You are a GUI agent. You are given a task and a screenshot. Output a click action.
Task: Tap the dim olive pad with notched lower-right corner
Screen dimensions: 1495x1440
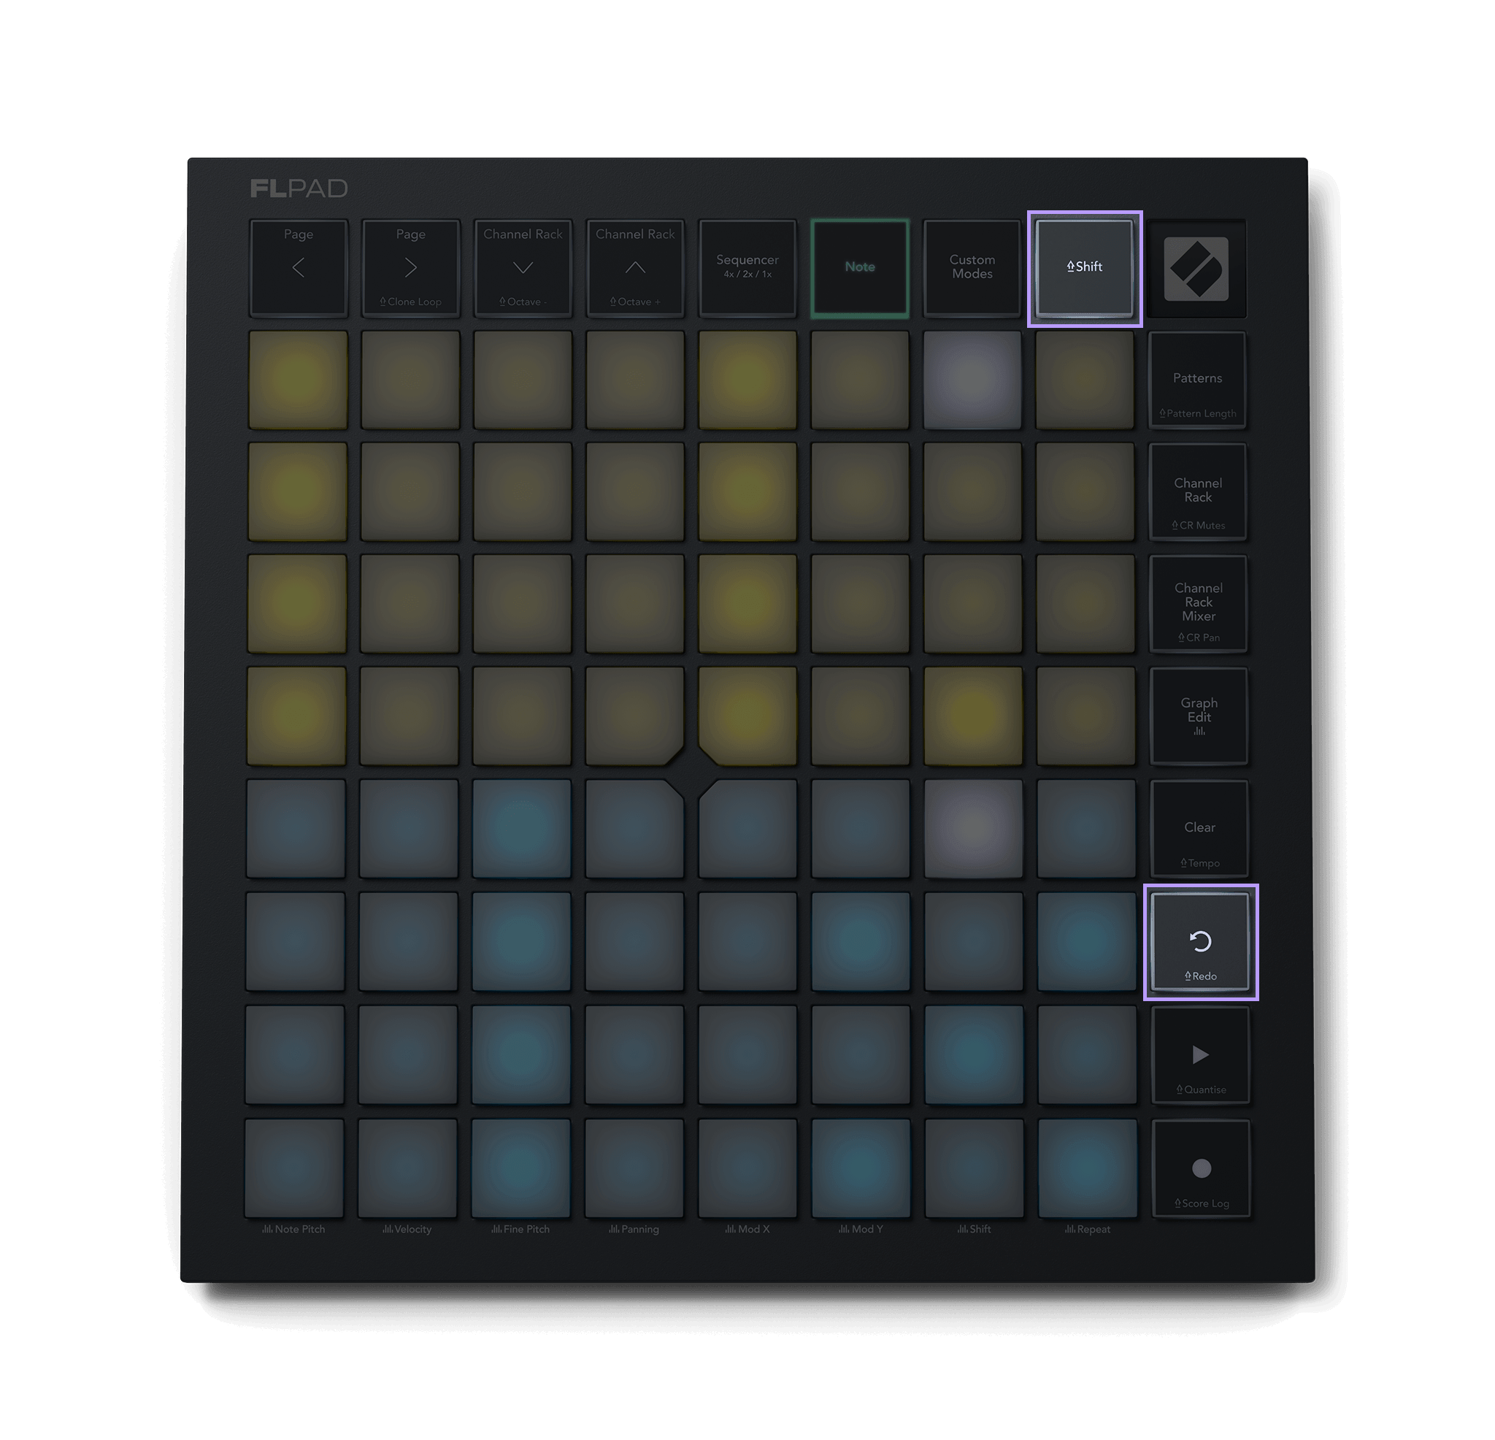click(x=634, y=716)
